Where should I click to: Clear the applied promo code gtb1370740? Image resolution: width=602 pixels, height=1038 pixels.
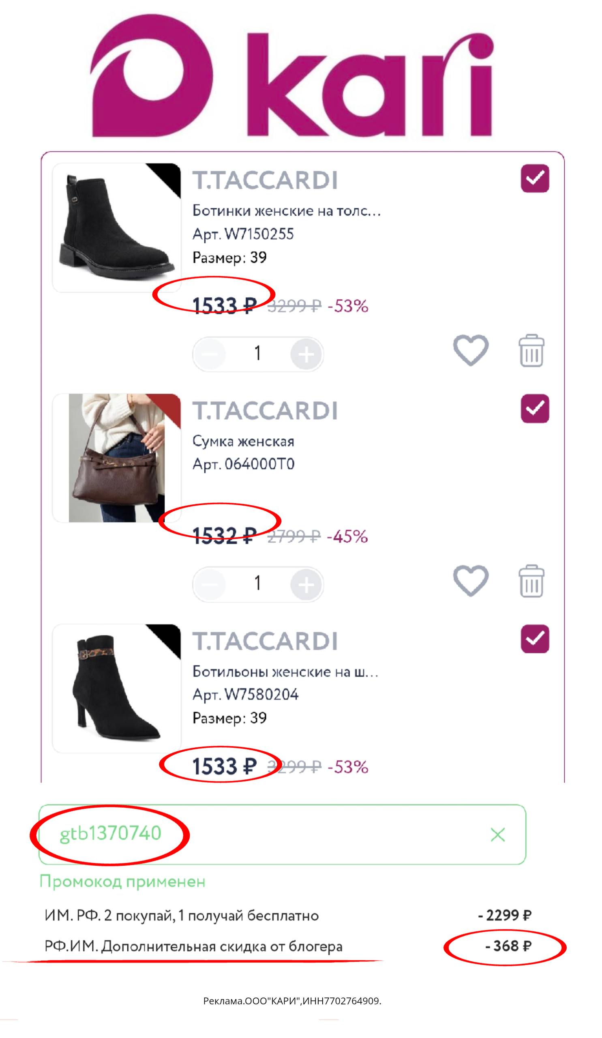pyautogui.click(x=497, y=834)
